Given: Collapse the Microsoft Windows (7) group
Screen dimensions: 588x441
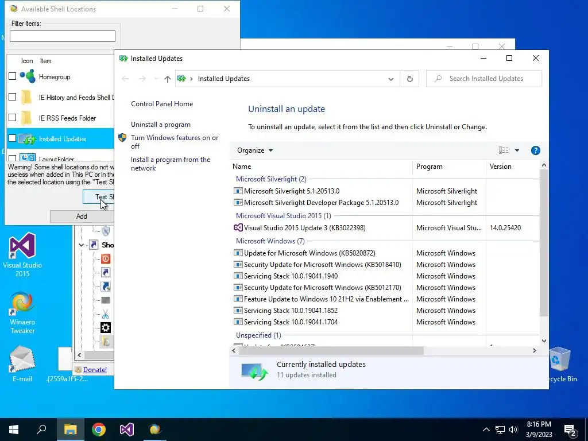Looking at the screenshot, I should (x=270, y=241).
